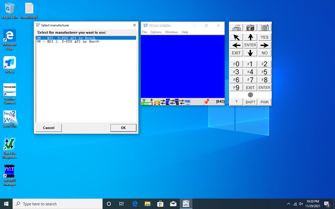Open the File menu in TECH2-SCREEN
Screen dimensions: 335x209
click(x=144, y=32)
